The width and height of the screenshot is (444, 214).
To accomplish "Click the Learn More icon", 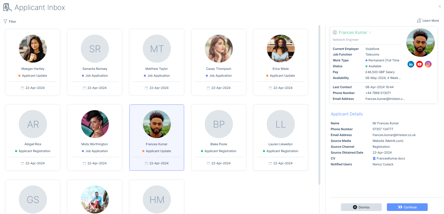I will pos(419,20).
